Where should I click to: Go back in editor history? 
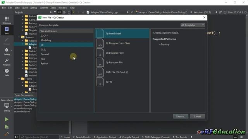[74, 12]
